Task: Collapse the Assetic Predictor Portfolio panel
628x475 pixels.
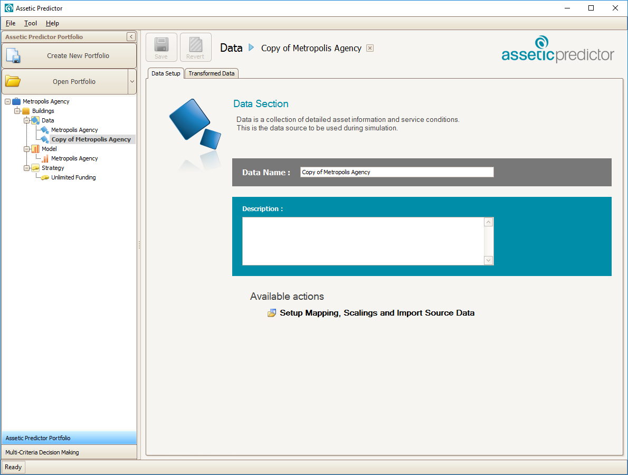Action: 131,37
